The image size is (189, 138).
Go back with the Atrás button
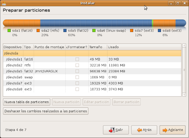(x=144, y=130)
